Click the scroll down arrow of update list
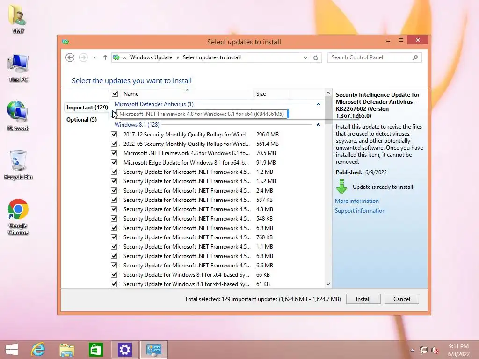The image size is (479, 359). coord(328,284)
